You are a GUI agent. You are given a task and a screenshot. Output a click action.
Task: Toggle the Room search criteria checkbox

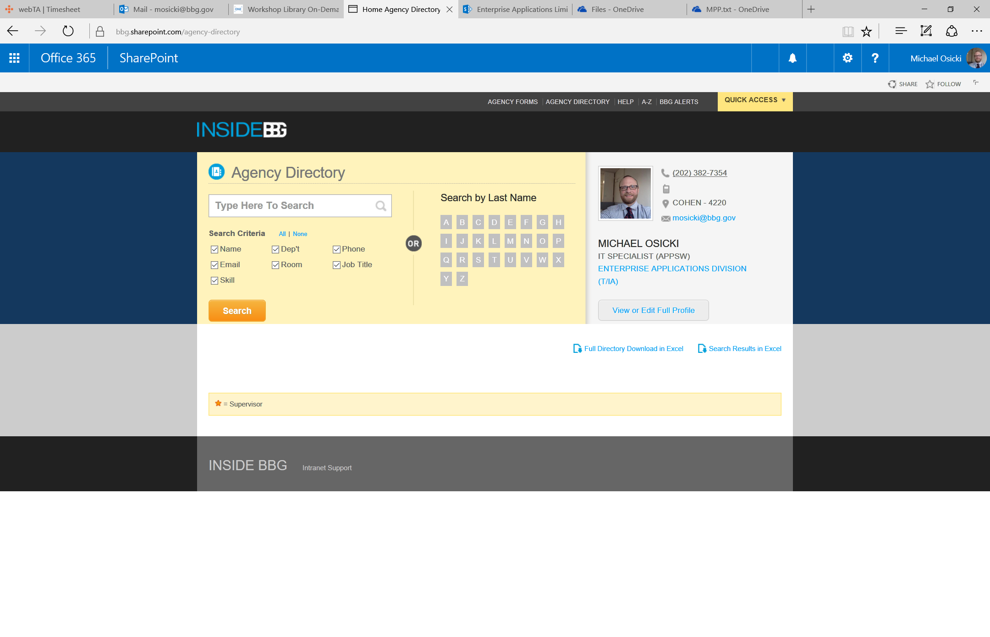pyautogui.click(x=275, y=265)
